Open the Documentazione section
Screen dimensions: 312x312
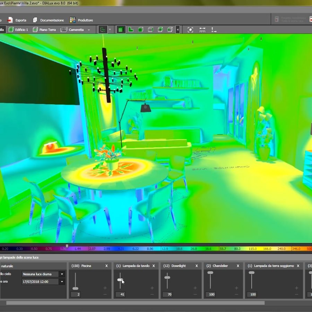[49, 20]
